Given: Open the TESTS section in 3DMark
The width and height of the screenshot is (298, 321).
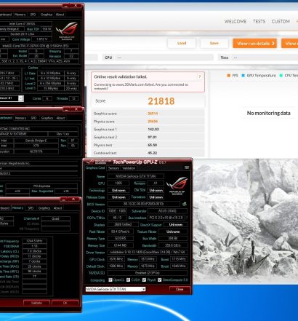Looking at the screenshot, I should pos(259,21).
